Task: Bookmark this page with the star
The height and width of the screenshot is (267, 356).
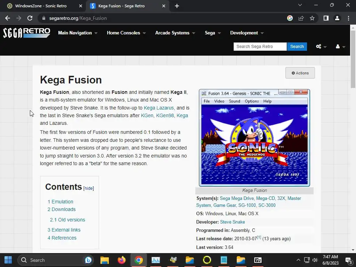Action: [312, 18]
